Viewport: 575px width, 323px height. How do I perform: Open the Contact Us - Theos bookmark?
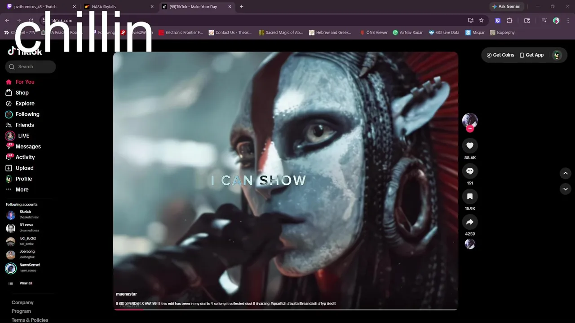click(230, 33)
